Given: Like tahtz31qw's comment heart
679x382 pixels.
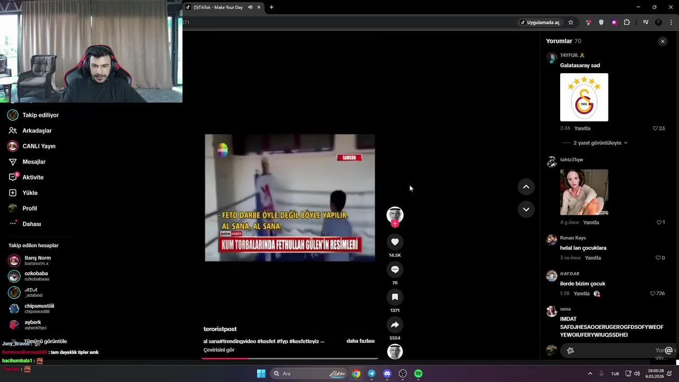Looking at the screenshot, I should point(659,222).
